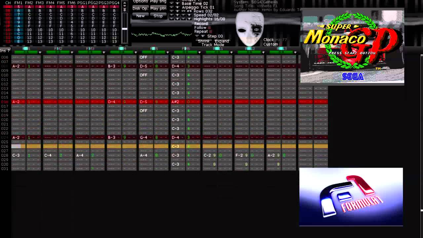423x238 pixels.
Task: Select the D-4 note on row 016
Action: pyautogui.click(x=112, y=102)
